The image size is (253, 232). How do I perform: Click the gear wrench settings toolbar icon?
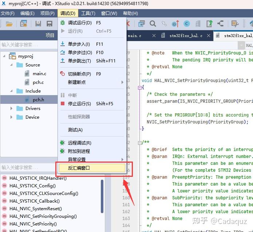[235, 24]
